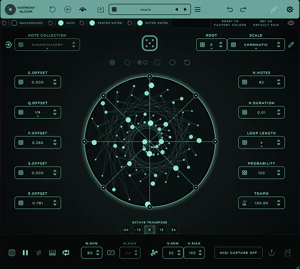The height and width of the screenshot is (269, 300).
Task: Open the settings gear icon
Action: [x=290, y=10]
